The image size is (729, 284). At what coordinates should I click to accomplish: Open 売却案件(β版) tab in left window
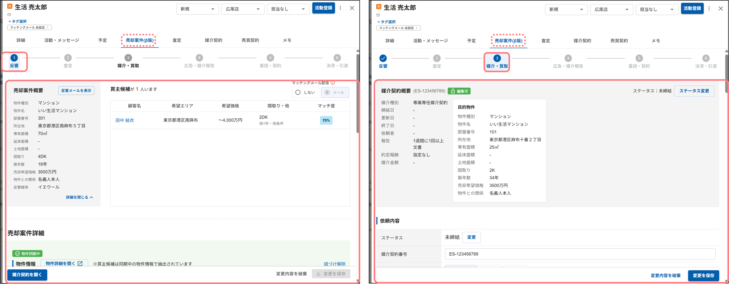pyautogui.click(x=140, y=40)
